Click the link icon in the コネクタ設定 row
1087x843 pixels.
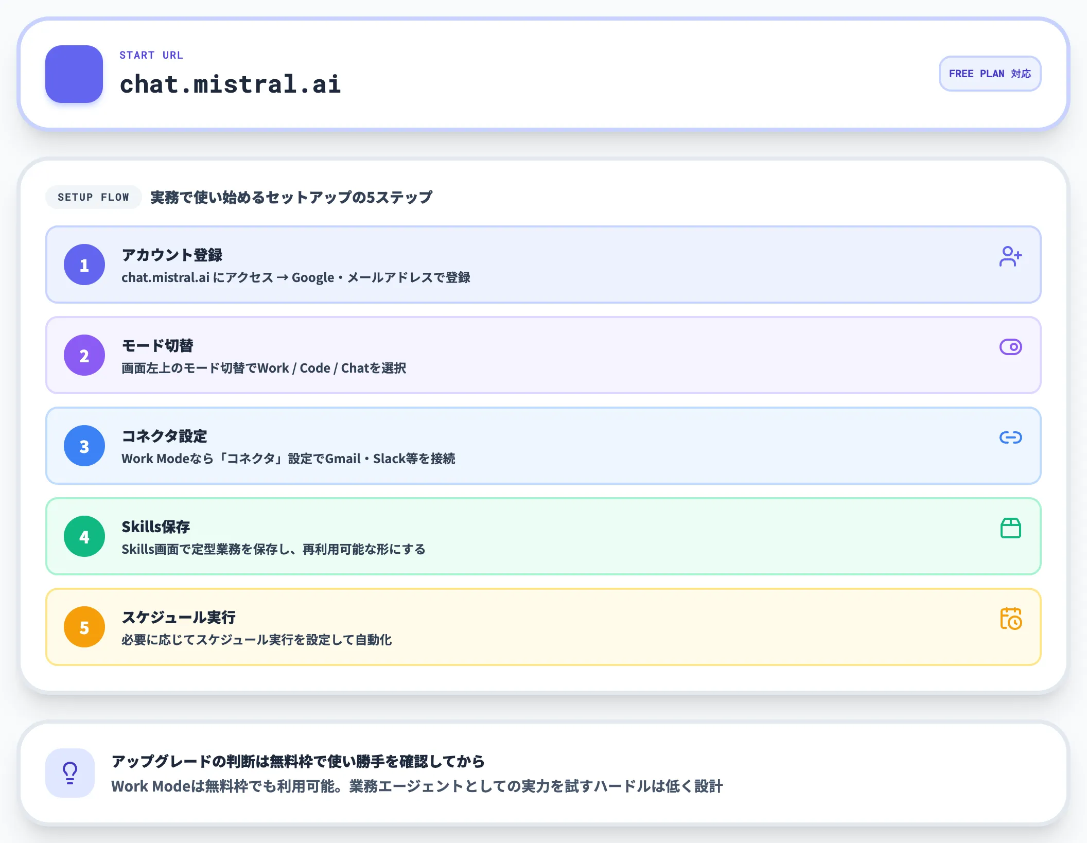1010,437
